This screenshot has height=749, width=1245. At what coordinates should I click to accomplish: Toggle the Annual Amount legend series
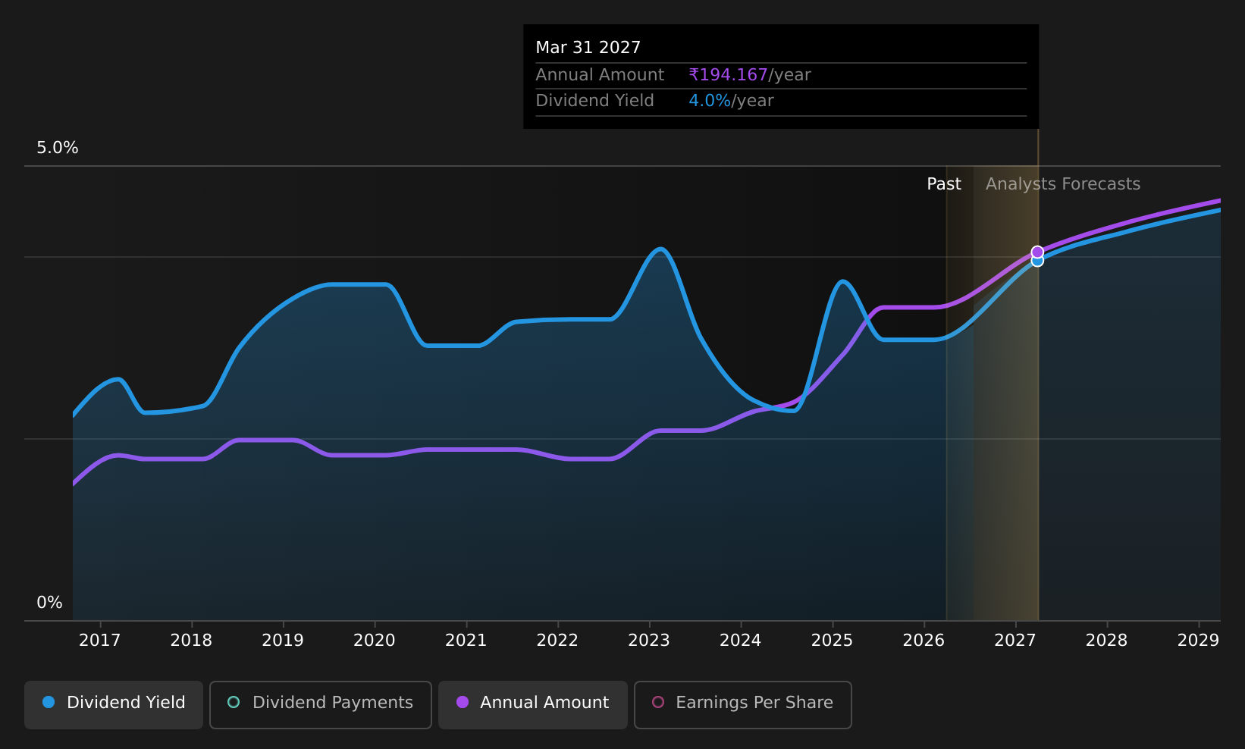pos(533,704)
